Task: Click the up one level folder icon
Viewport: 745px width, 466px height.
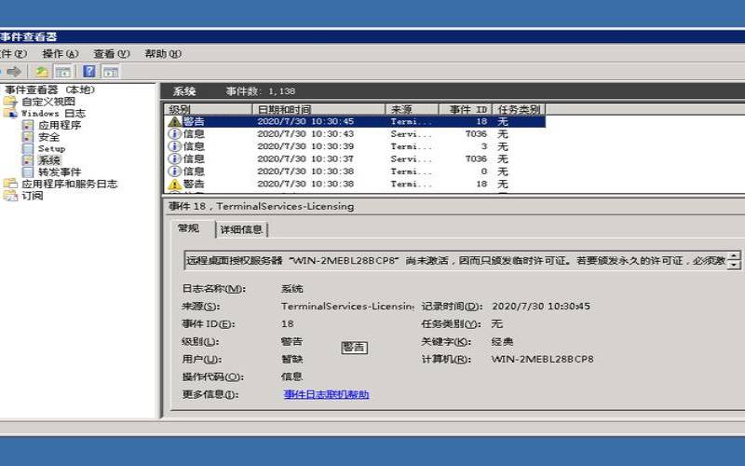Action: pyautogui.click(x=41, y=71)
